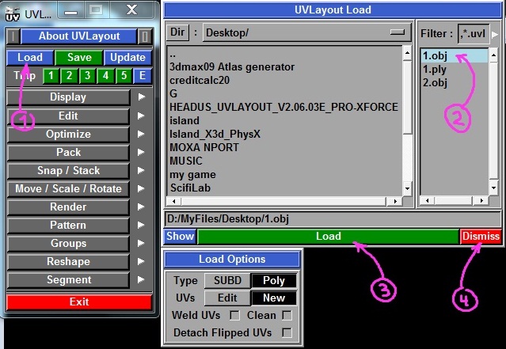Open the Optimize menu section
This screenshot has height=349, width=506.
coord(68,134)
